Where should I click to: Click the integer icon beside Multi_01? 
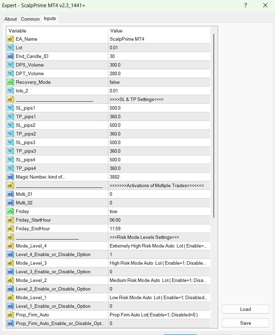coord(10,194)
